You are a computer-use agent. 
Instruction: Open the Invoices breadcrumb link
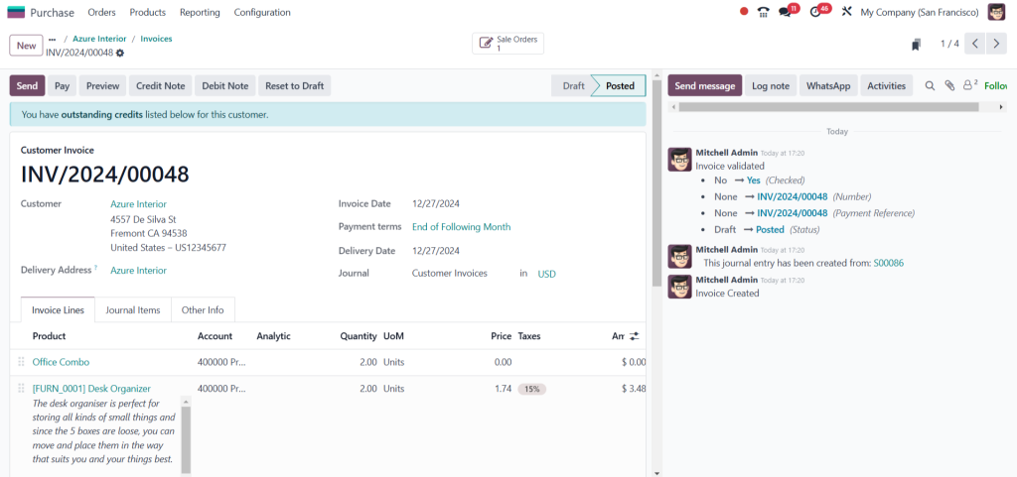(156, 39)
